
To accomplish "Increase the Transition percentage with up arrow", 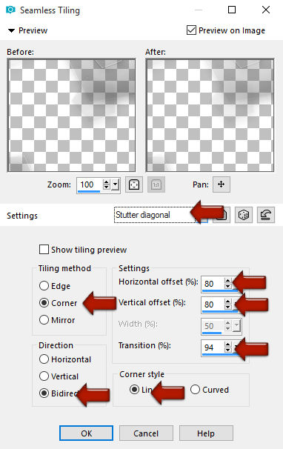I will point(227,345).
